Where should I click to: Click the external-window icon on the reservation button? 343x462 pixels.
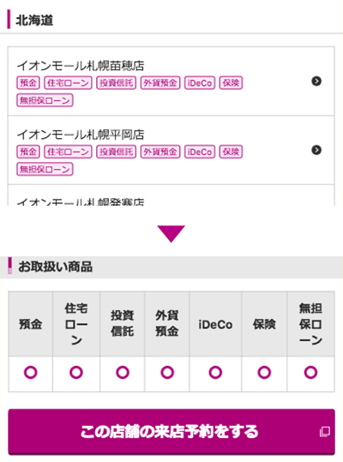(325, 432)
